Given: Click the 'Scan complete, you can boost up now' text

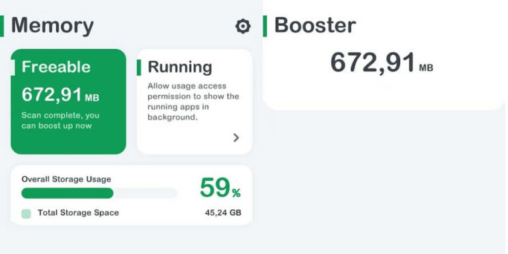Looking at the screenshot, I should [60, 121].
